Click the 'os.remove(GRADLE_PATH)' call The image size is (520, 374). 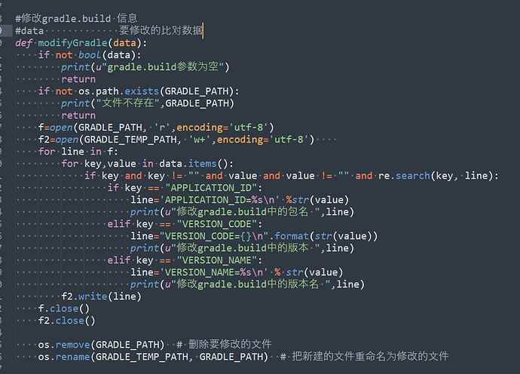[101, 345]
